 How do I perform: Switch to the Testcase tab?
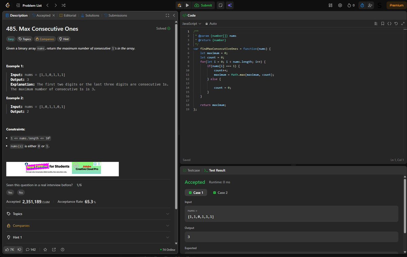(191, 170)
